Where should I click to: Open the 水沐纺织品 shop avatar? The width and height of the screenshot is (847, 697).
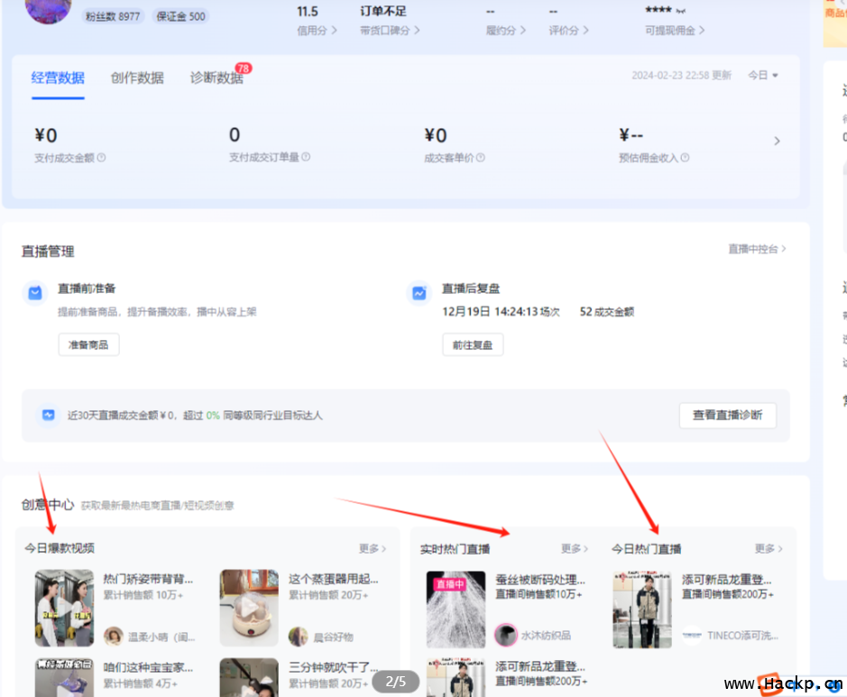coord(506,635)
